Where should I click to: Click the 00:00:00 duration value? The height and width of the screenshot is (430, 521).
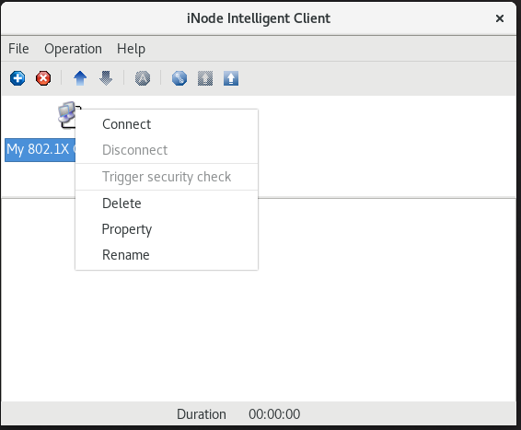pyautogui.click(x=274, y=414)
